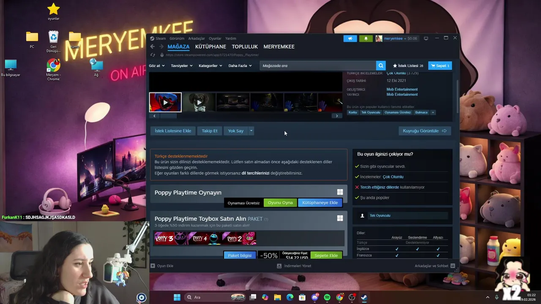Screen dimensions: 541x304
Task: Expand the Daha Fazla dropdown
Action: tap(240, 65)
